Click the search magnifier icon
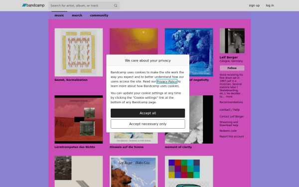 click(116, 5)
